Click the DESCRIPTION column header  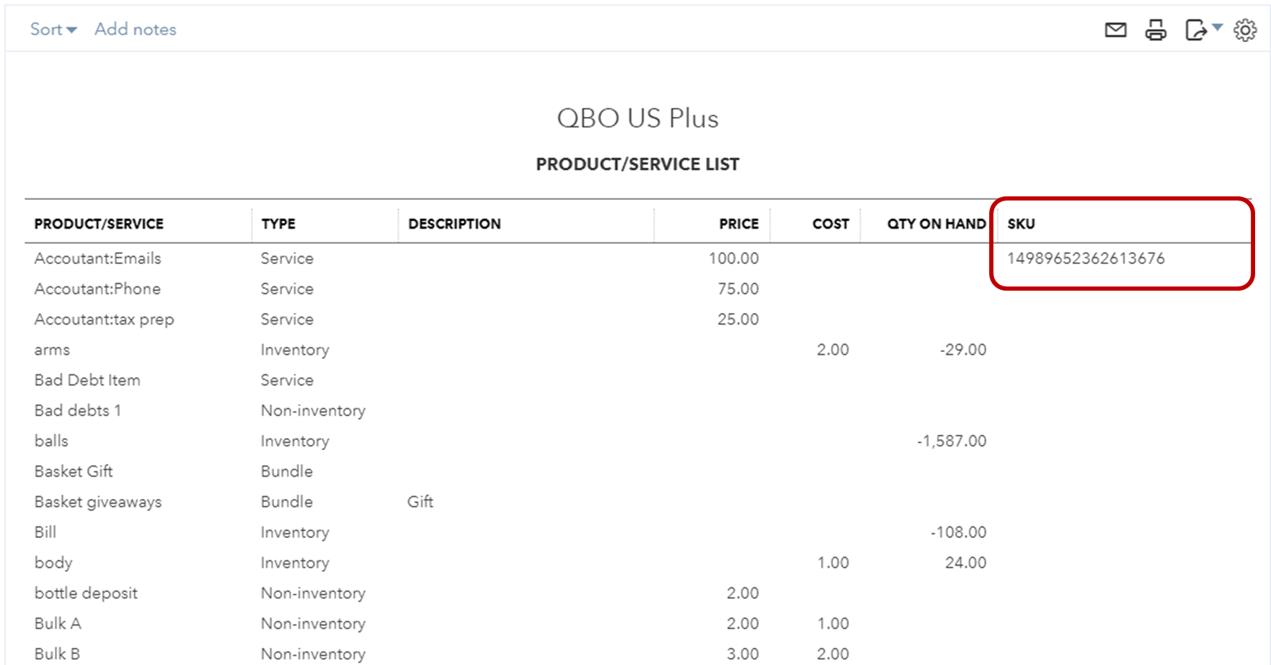click(x=454, y=224)
